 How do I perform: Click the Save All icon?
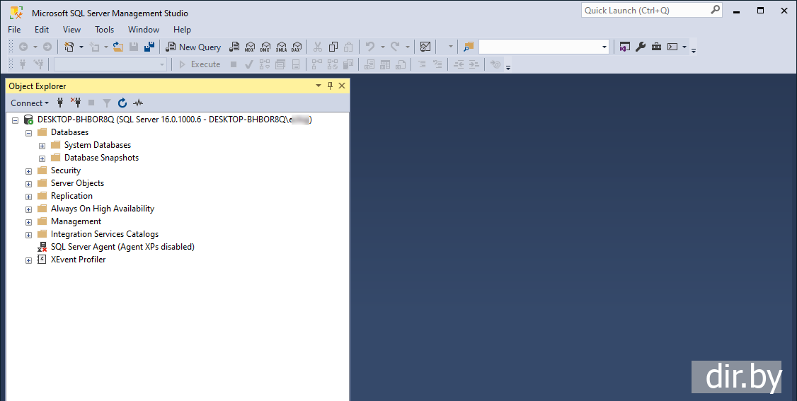(x=149, y=47)
